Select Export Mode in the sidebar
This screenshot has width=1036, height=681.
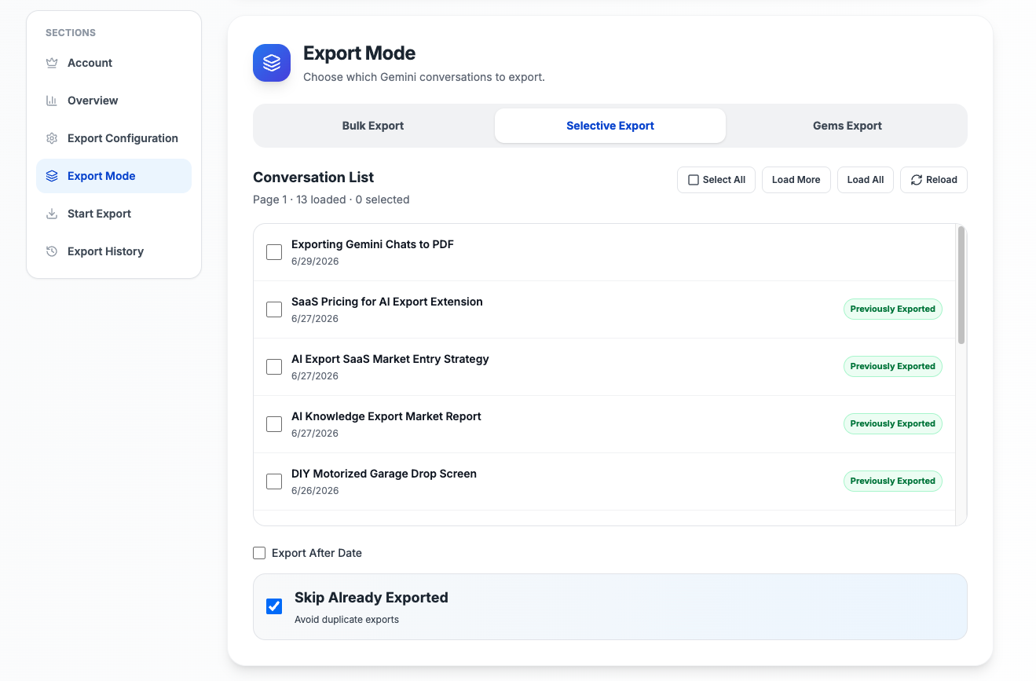pyautogui.click(x=114, y=176)
